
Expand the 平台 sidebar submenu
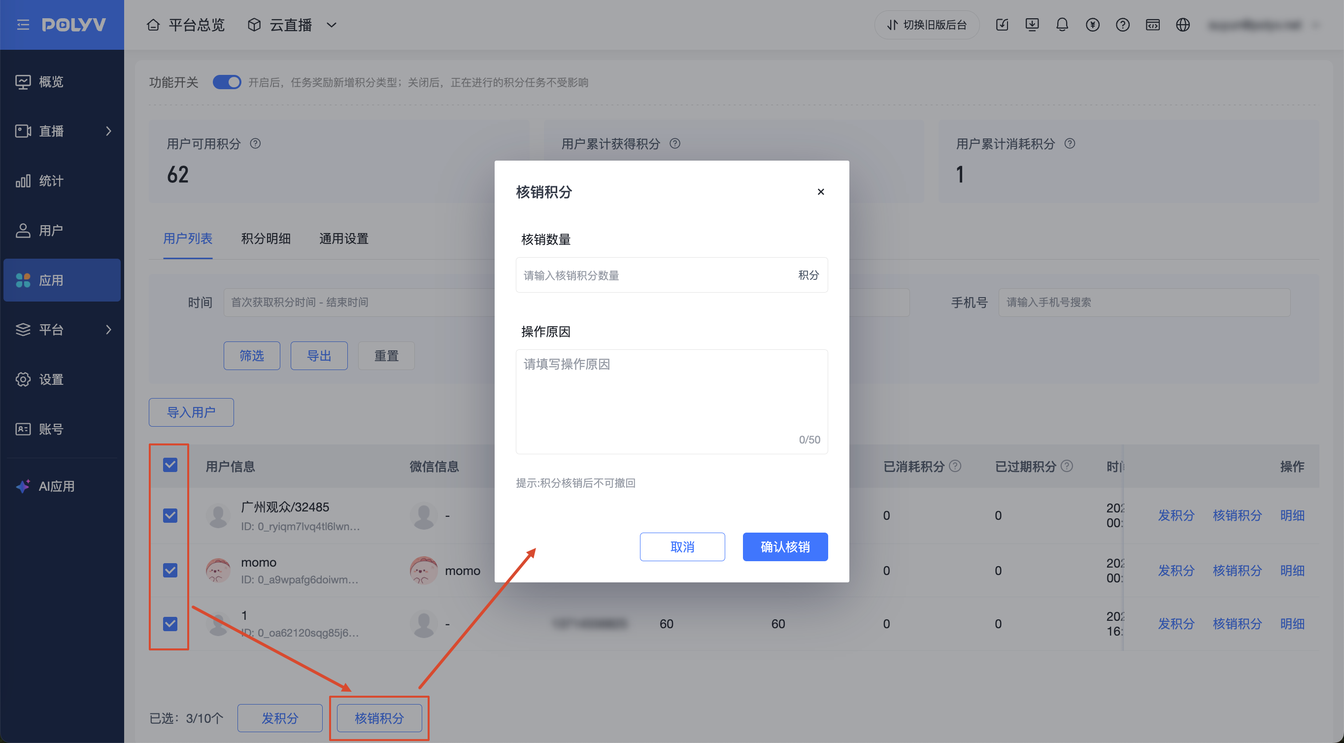pos(108,329)
